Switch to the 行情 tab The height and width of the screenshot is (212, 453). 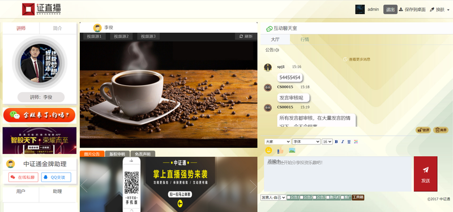tap(305, 39)
